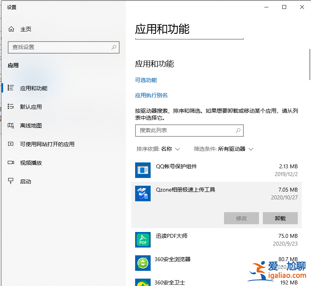Viewport: 311px width, 286px height.
Task: Click inside the 搜索此列表 search box
Action: (189, 131)
